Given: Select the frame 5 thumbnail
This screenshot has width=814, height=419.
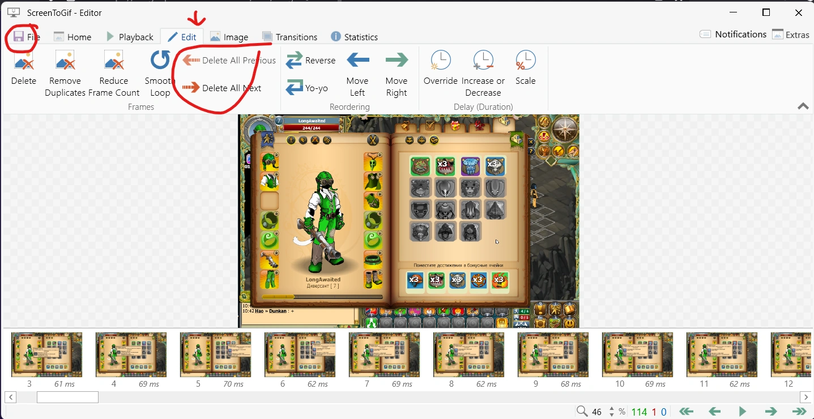Looking at the screenshot, I should tap(216, 354).
